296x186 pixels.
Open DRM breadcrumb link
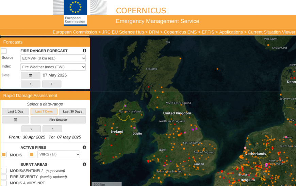point(154,32)
